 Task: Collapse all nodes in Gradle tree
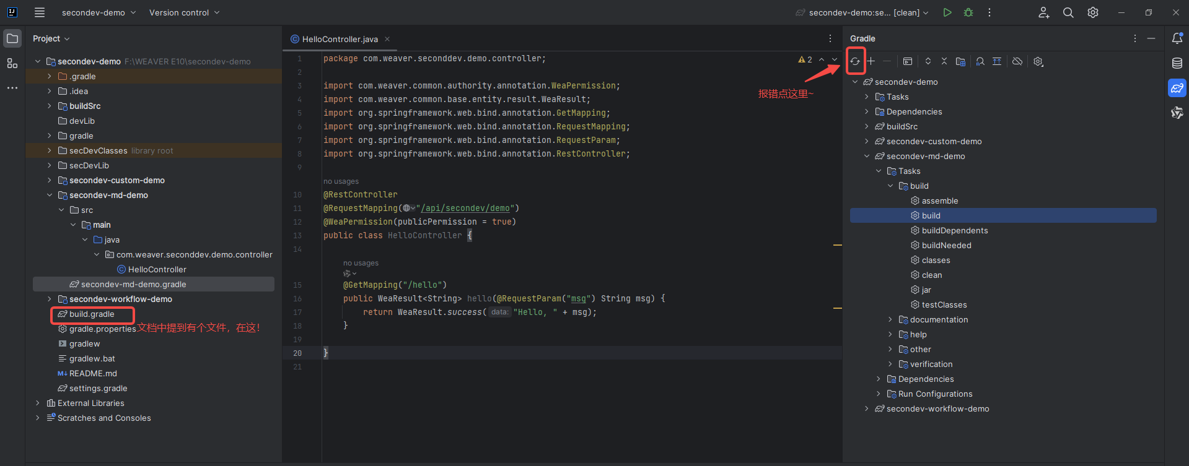(x=944, y=61)
